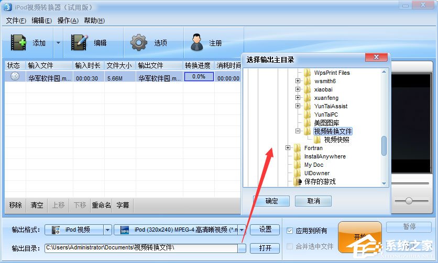
Task: Click the xiaobai folder icon
Action: (307, 89)
